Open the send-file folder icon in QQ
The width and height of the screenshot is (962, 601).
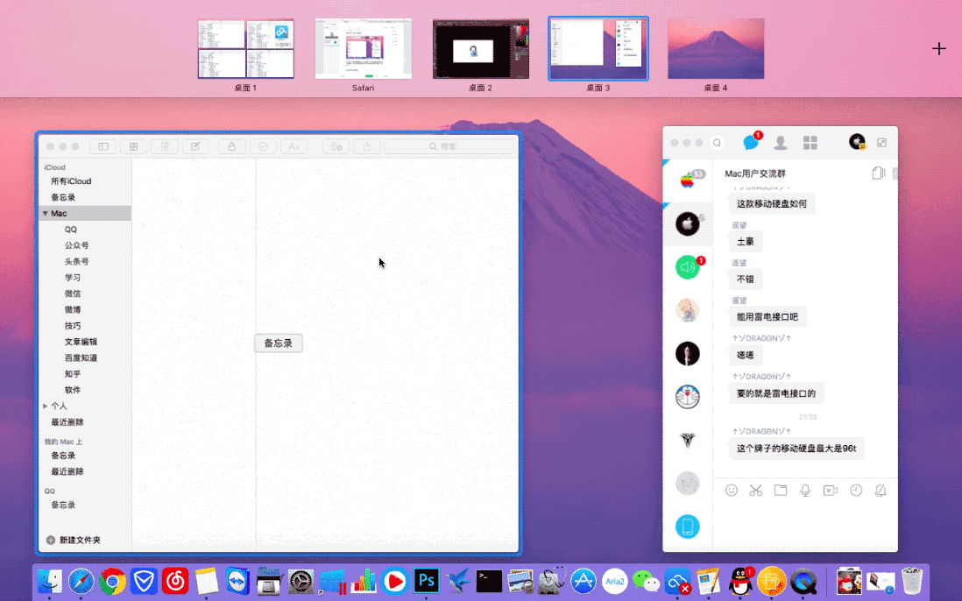coord(780,491)
